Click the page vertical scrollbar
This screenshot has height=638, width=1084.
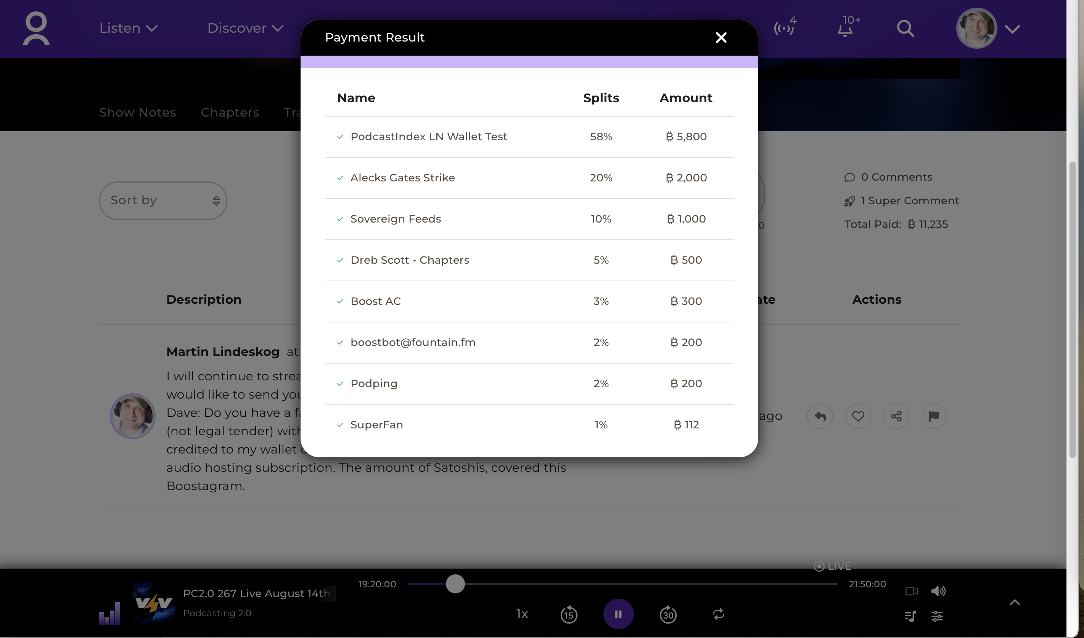(x=1072, y=309)
